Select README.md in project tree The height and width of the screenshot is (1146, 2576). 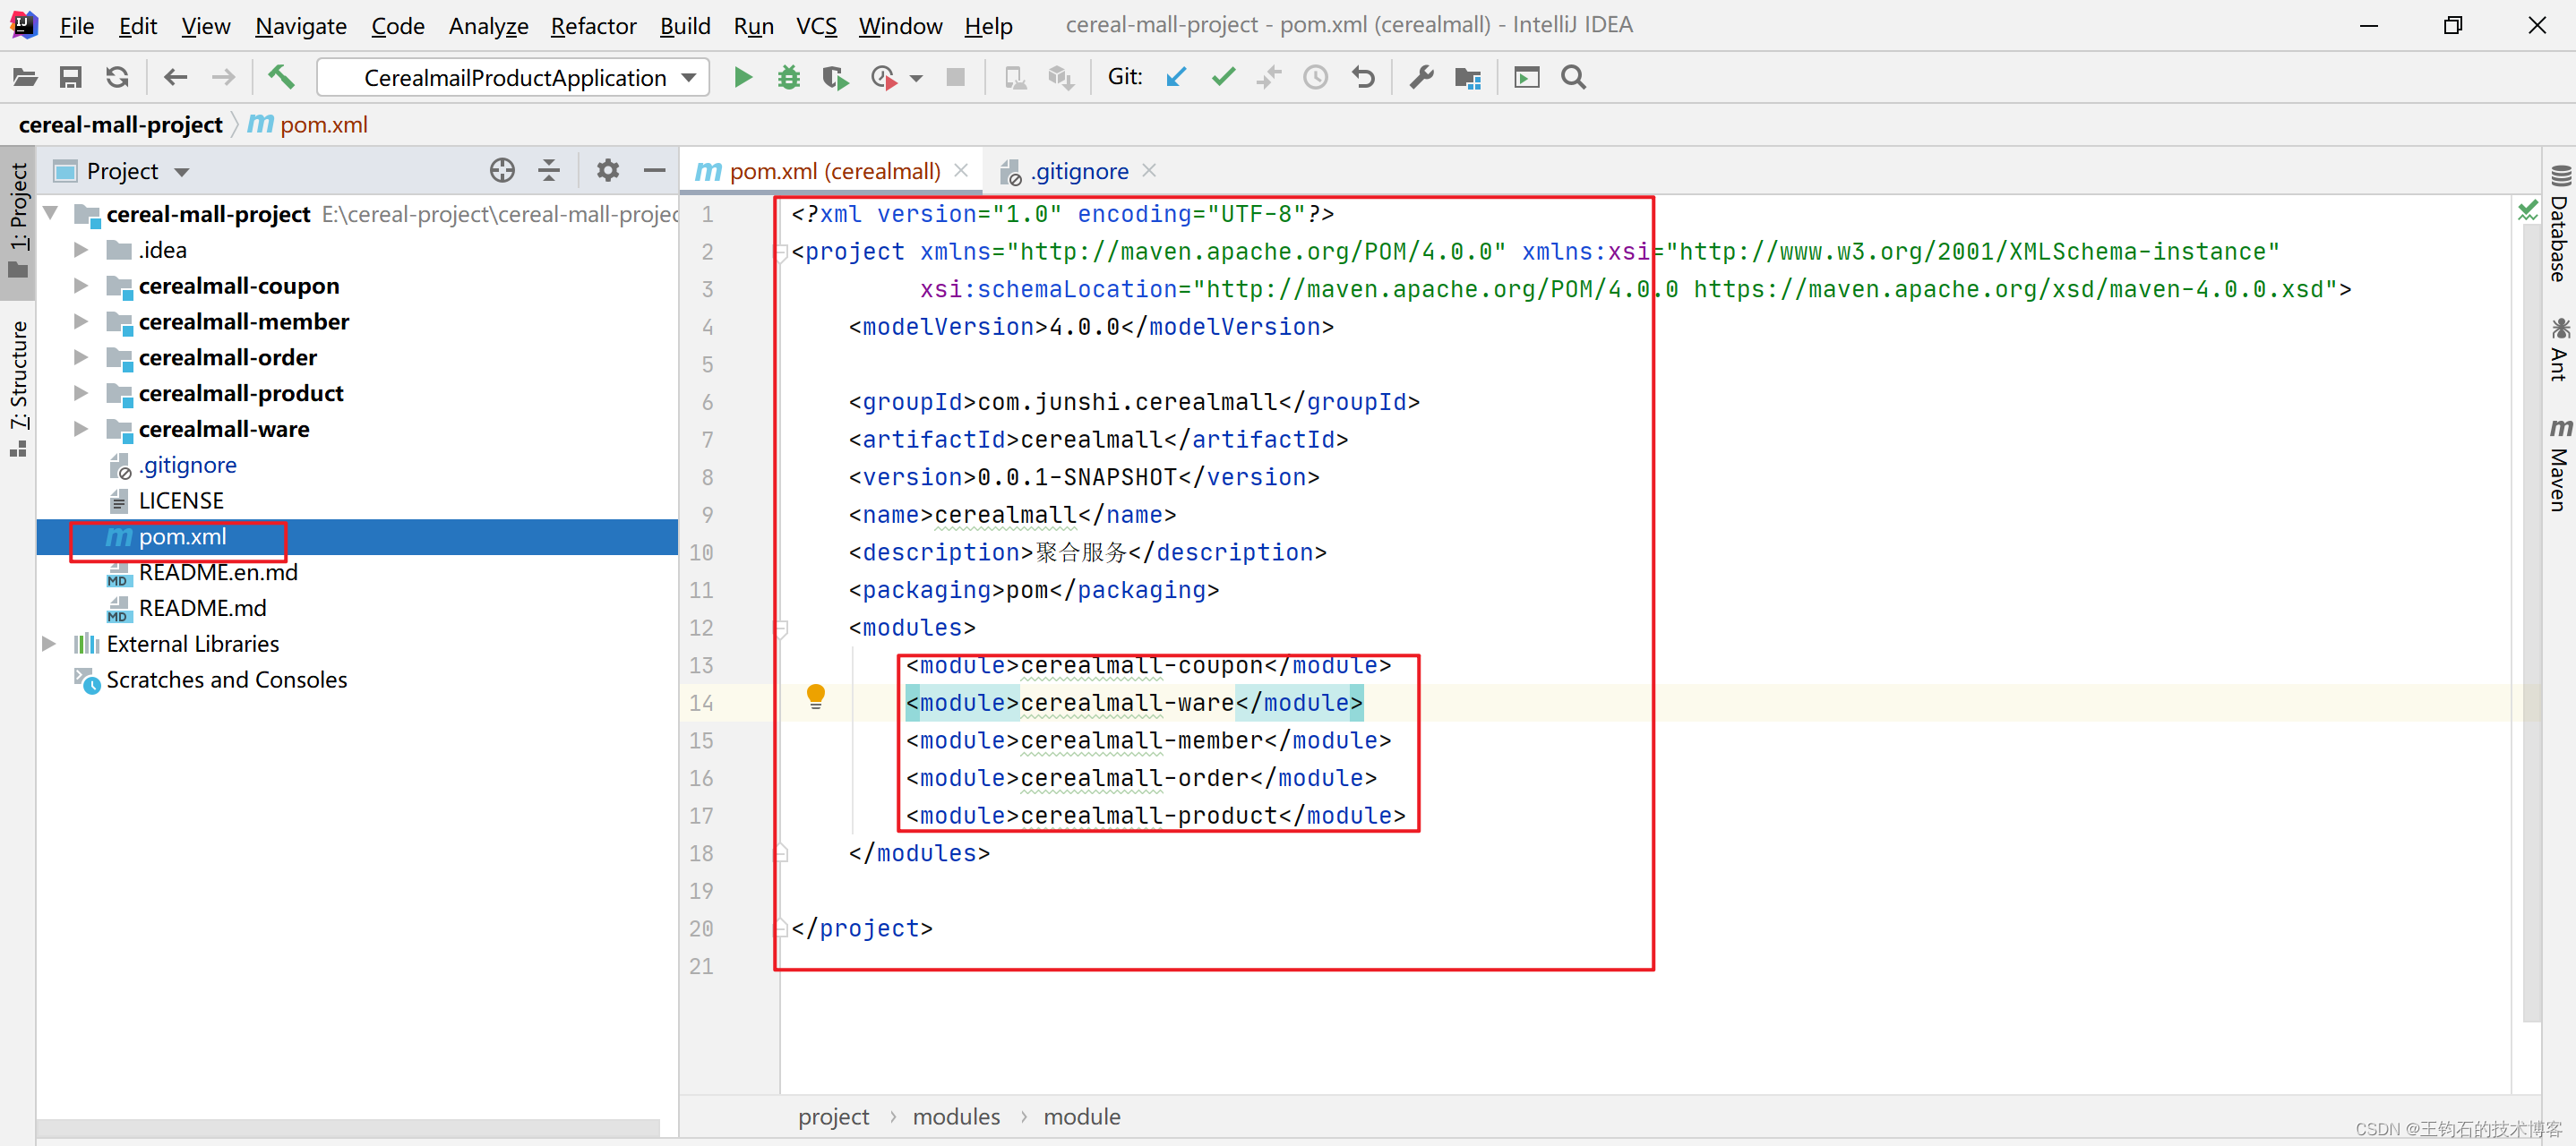coord(202,608)
